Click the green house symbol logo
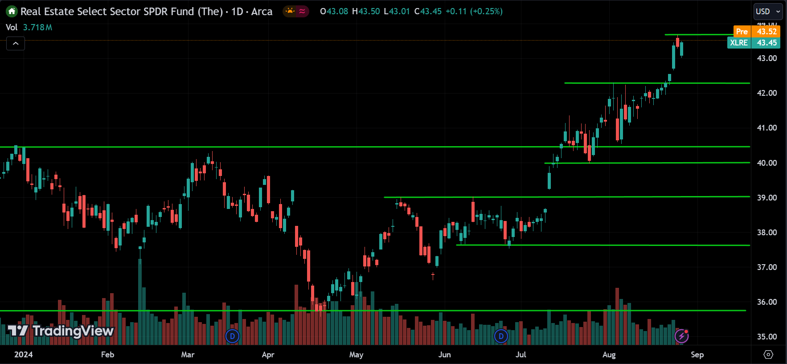 pos(12,12)
